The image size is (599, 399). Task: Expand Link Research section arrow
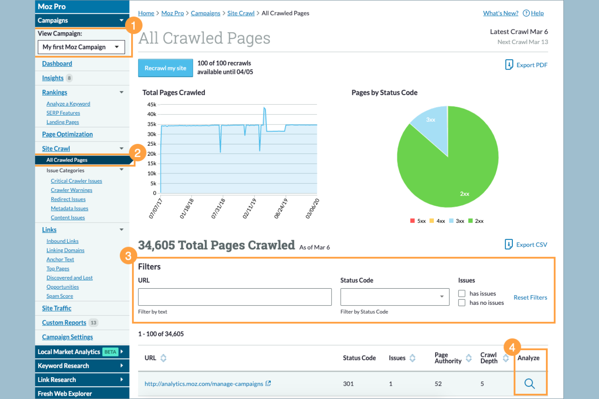pos(121,380)
